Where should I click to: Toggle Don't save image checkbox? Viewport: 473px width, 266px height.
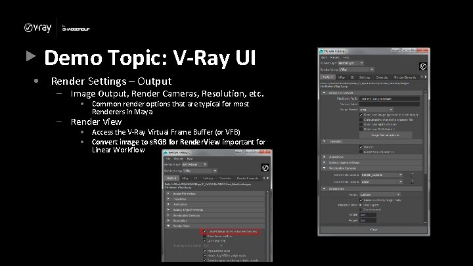pyautogui.click(x=361, y=115)
